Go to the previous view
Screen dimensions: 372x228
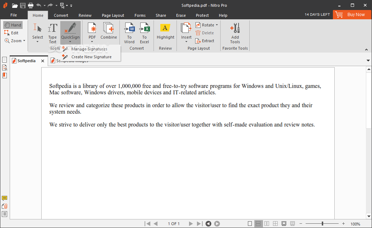point(208,223)
